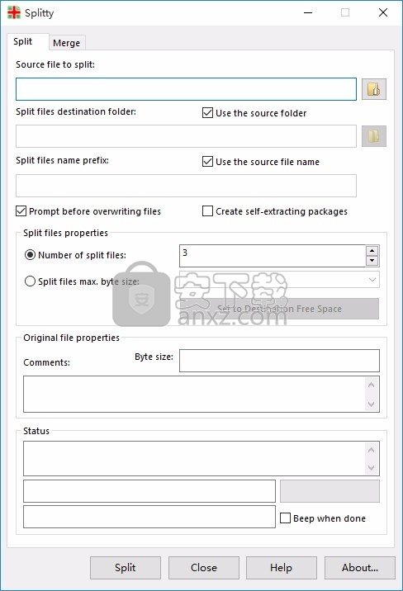Click the Split button
403x591 pixels.
(126, 568)
